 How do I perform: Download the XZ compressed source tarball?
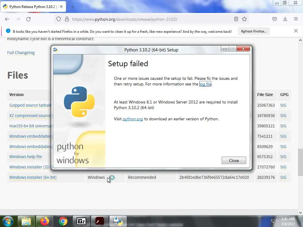(x=30, y=116)
